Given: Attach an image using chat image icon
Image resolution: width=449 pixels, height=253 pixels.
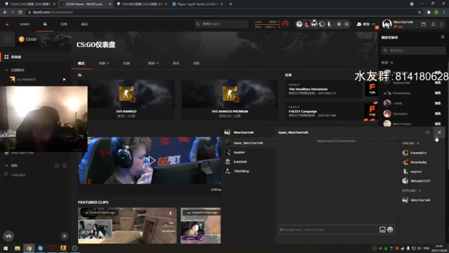Looking at the screenshot, I should pos(382,229).
